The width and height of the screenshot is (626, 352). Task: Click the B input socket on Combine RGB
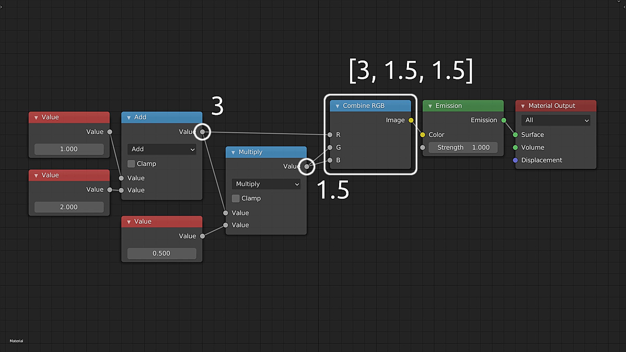(330, 160)
